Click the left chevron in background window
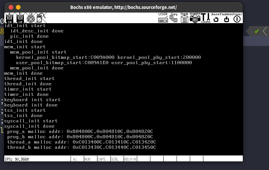 [x=265, y=31]
